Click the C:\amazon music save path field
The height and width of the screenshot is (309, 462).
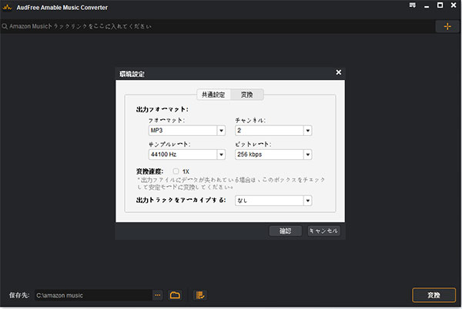click(93, 295)
